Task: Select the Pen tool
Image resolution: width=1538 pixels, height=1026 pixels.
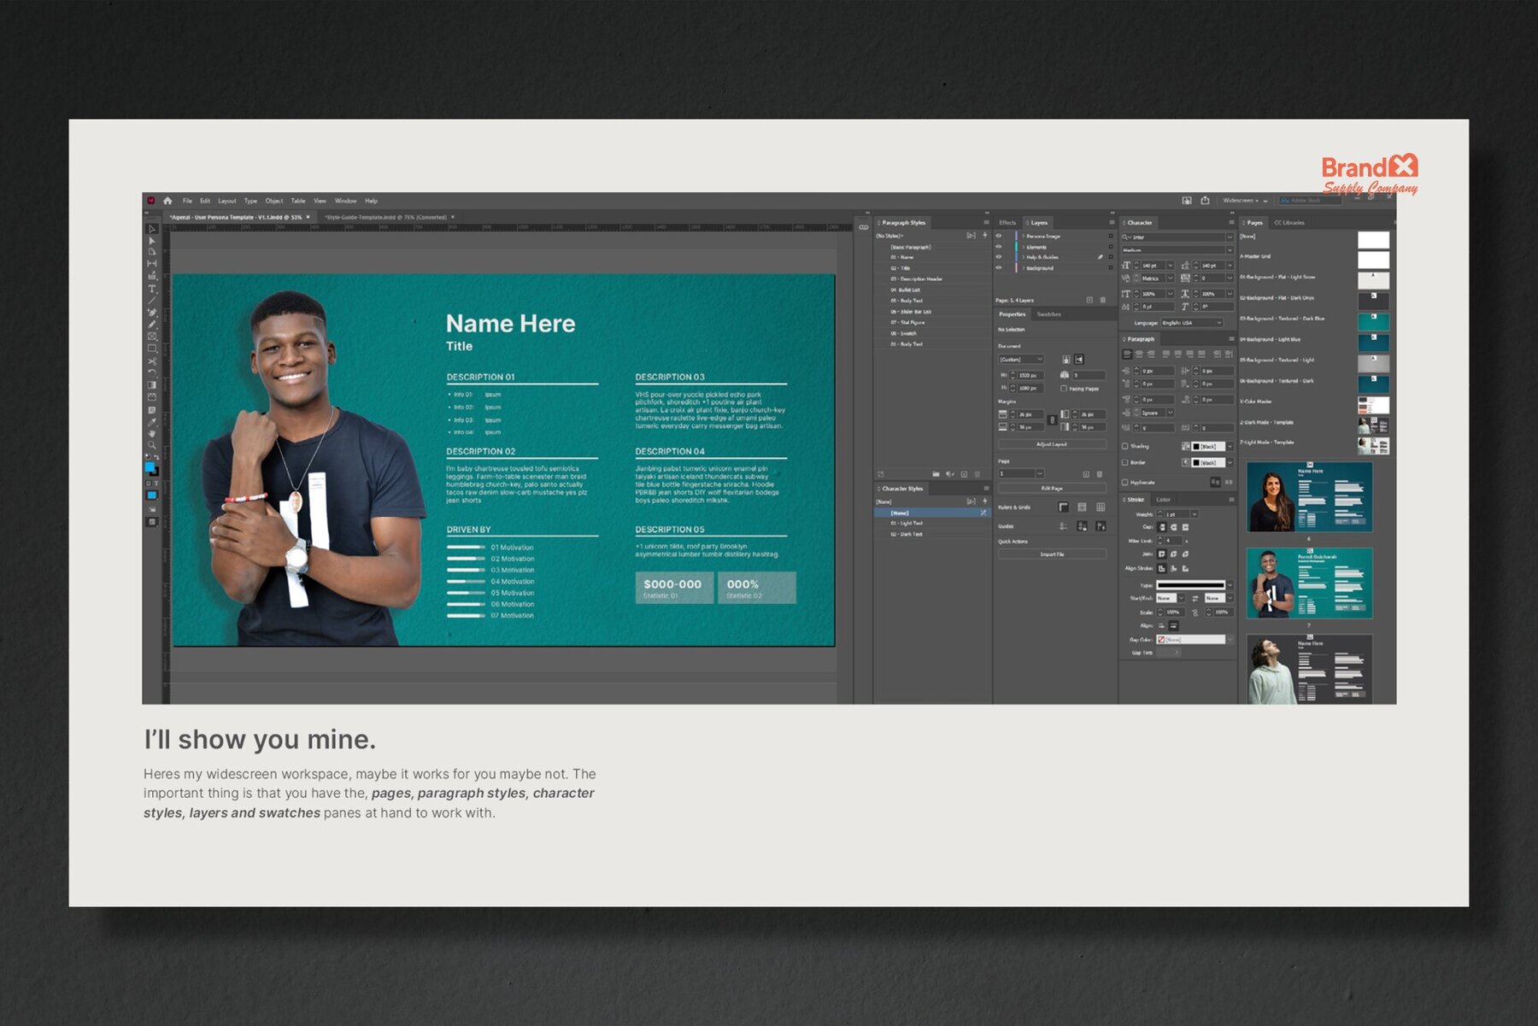Action: tap(154, 312)
